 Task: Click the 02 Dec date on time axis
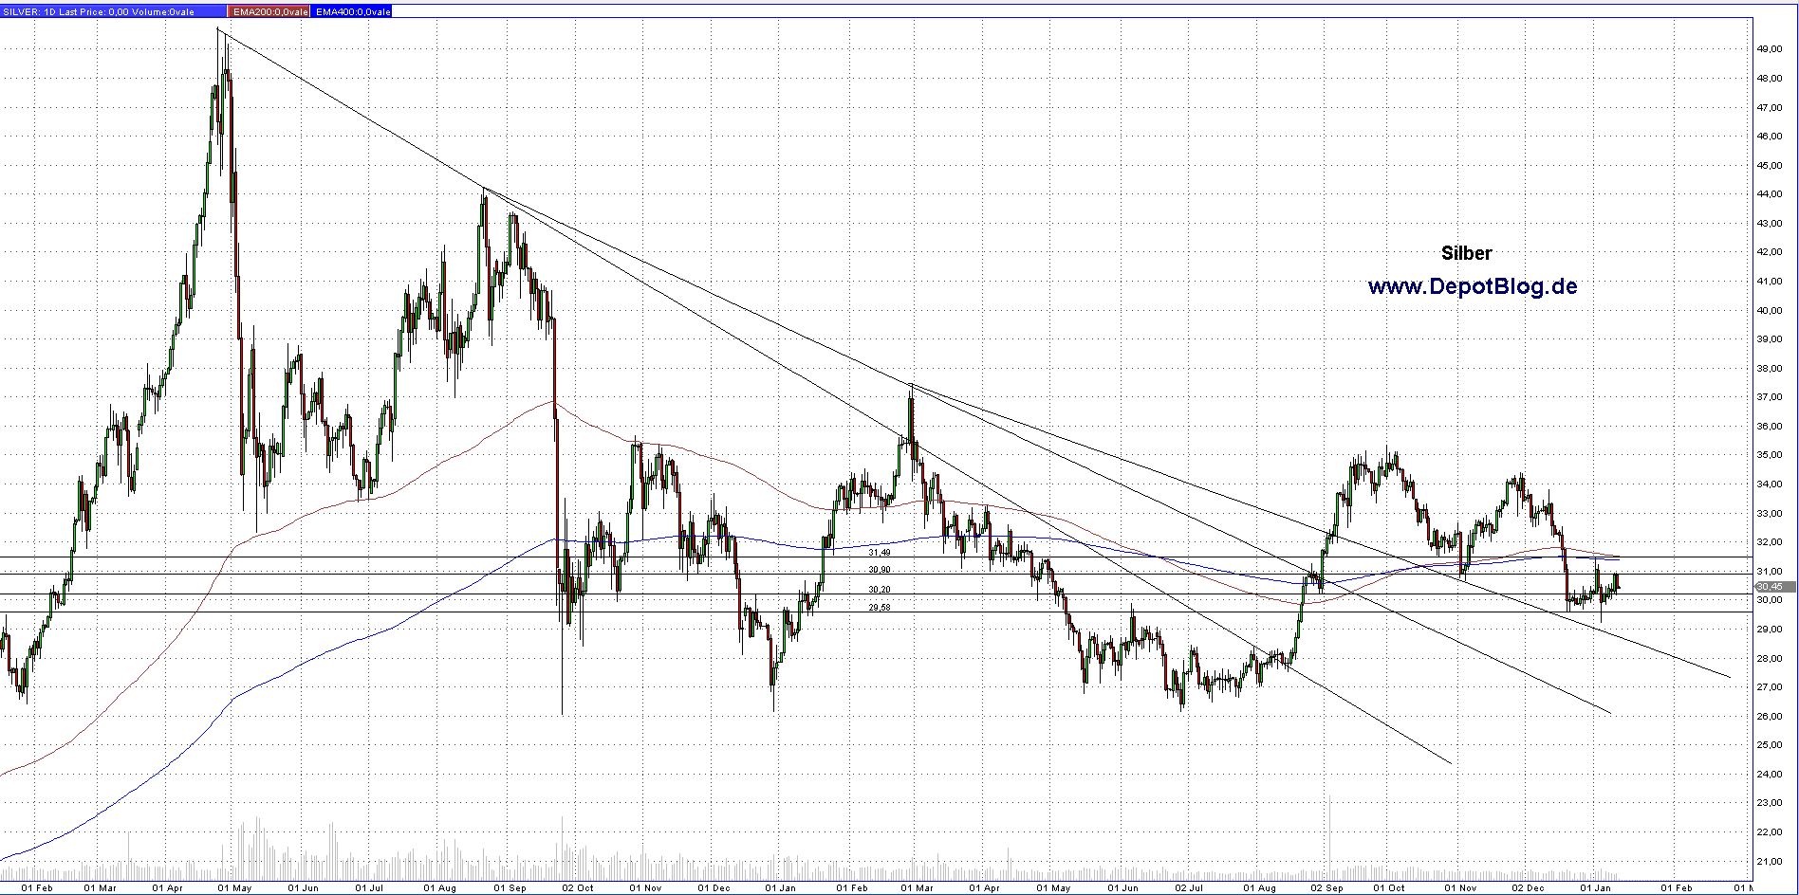[x=1528, y=888]
